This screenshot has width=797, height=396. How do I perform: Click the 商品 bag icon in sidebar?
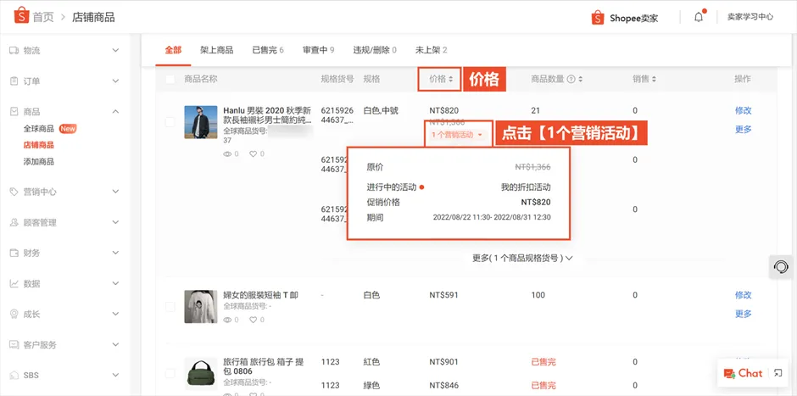click(x=14, y=111)
